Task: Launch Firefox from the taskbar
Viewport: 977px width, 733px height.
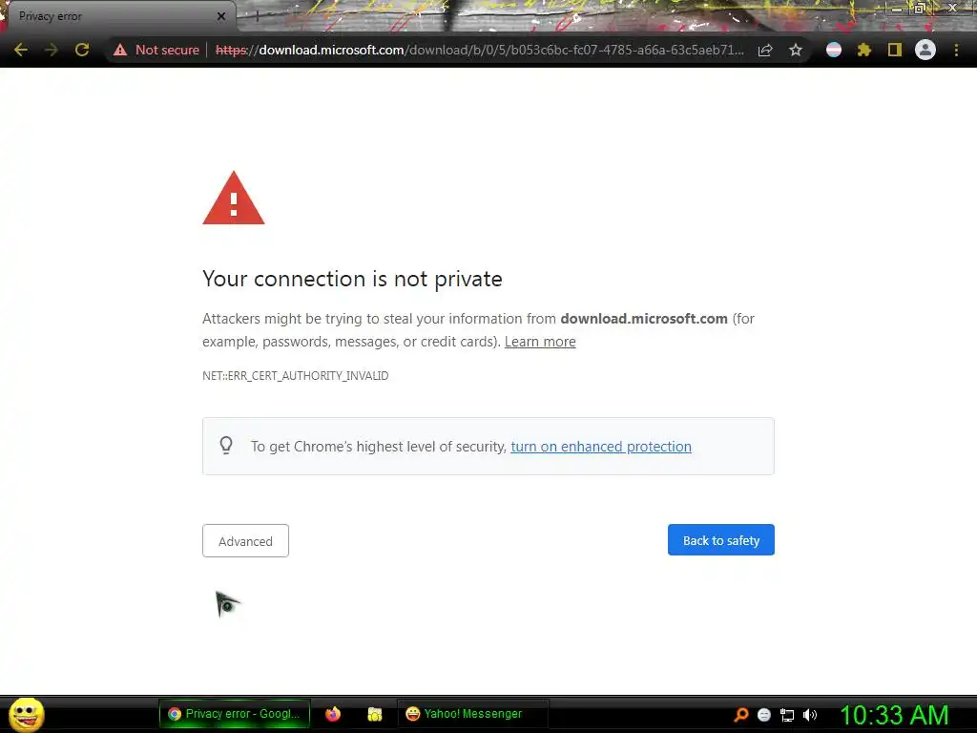Action: point(333,714)
